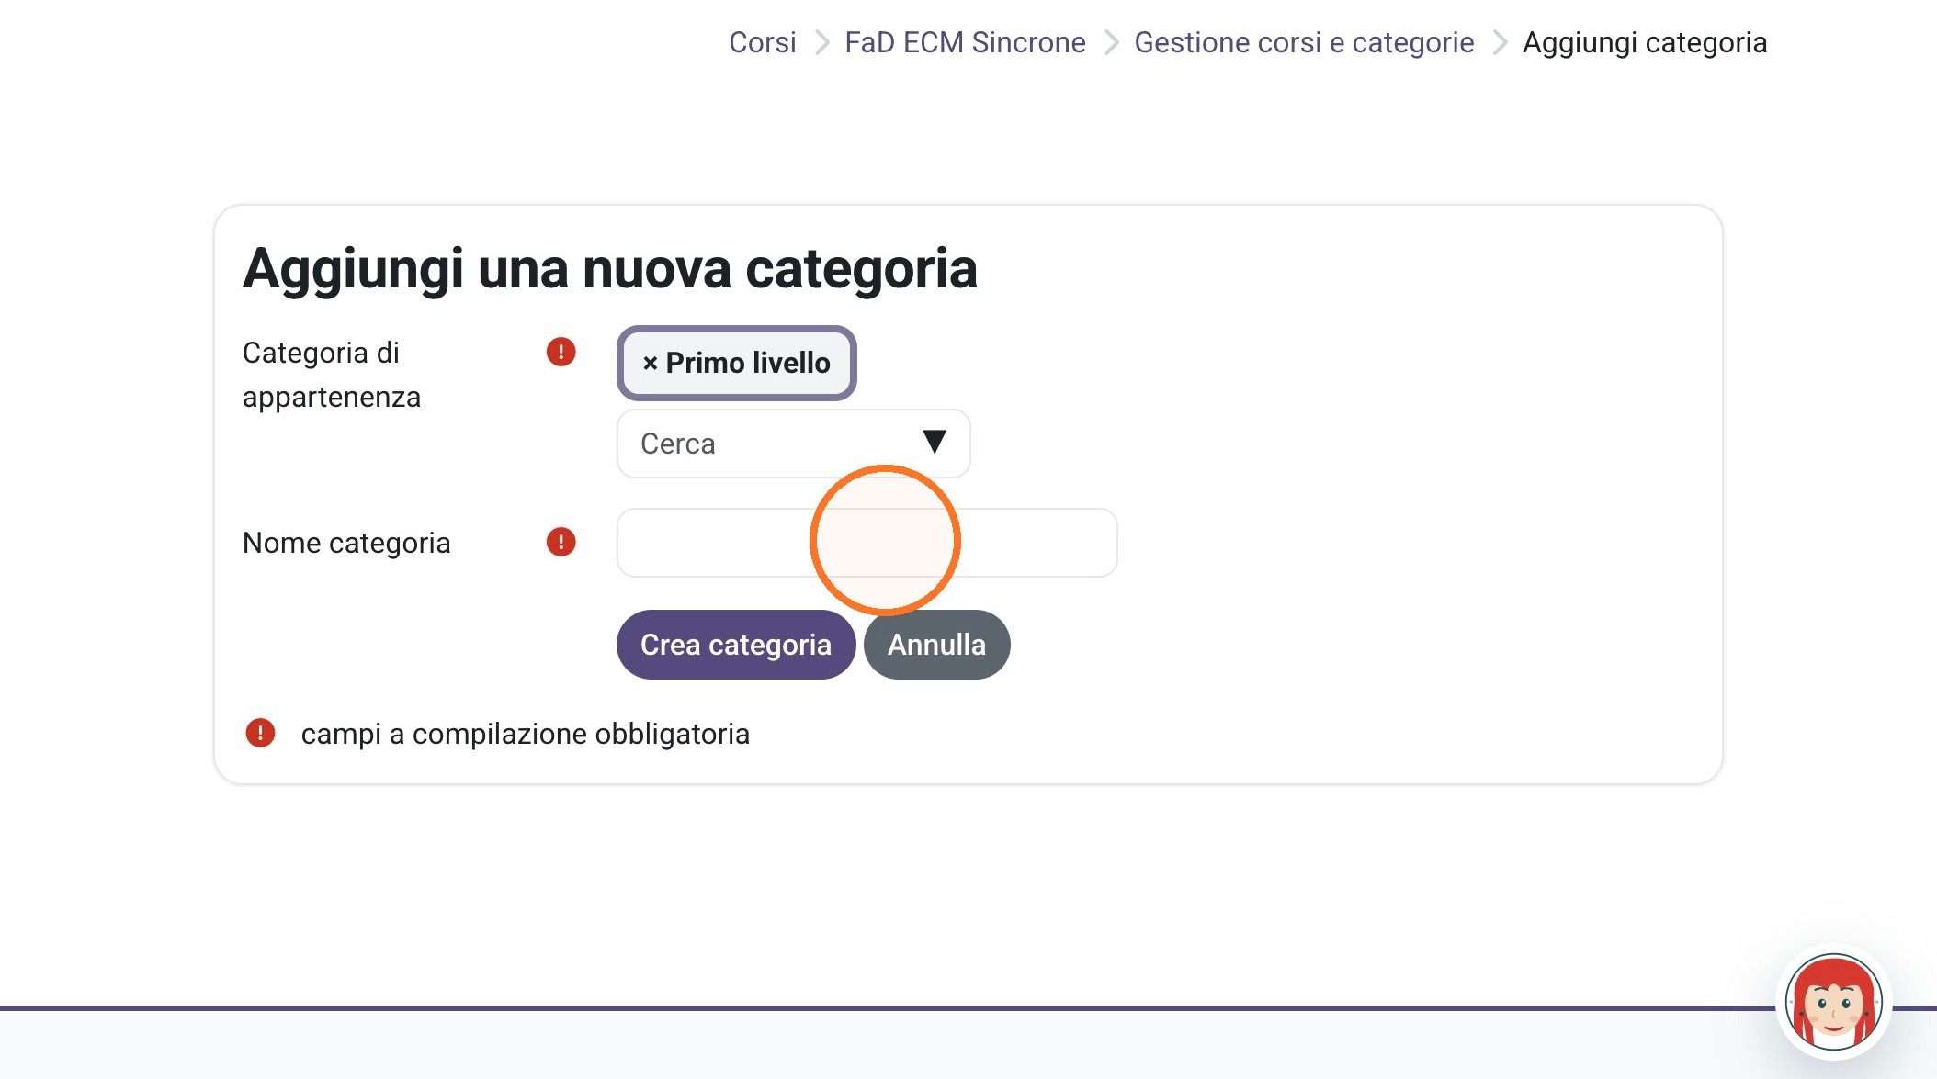The image size is (1937, 1079).
Task: Click the red icon beside campi a compilazione obbligatoria
Action: [260, 733]
